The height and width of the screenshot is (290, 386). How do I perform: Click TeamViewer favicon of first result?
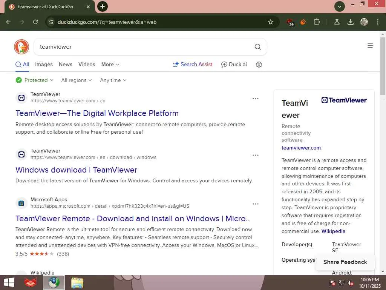[x=21, y=98]
